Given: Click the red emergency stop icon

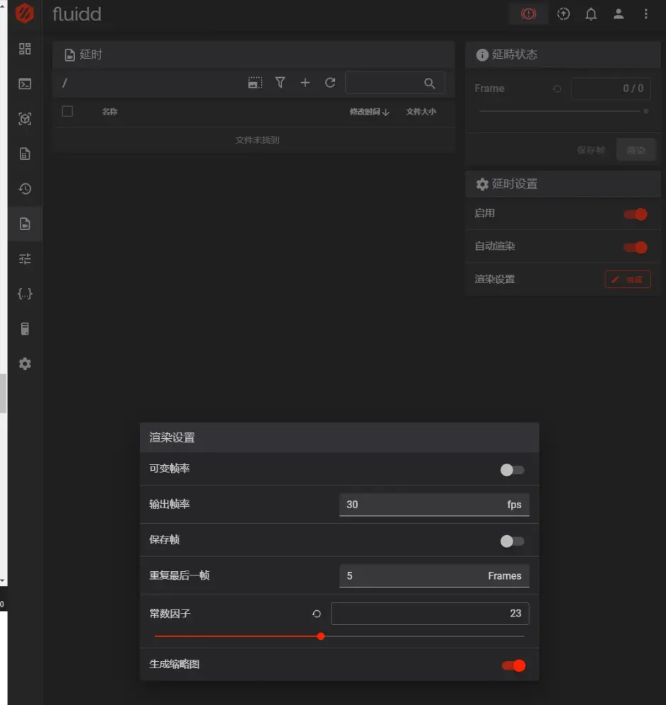Looking at the screenshot, I should click(529, 14).
